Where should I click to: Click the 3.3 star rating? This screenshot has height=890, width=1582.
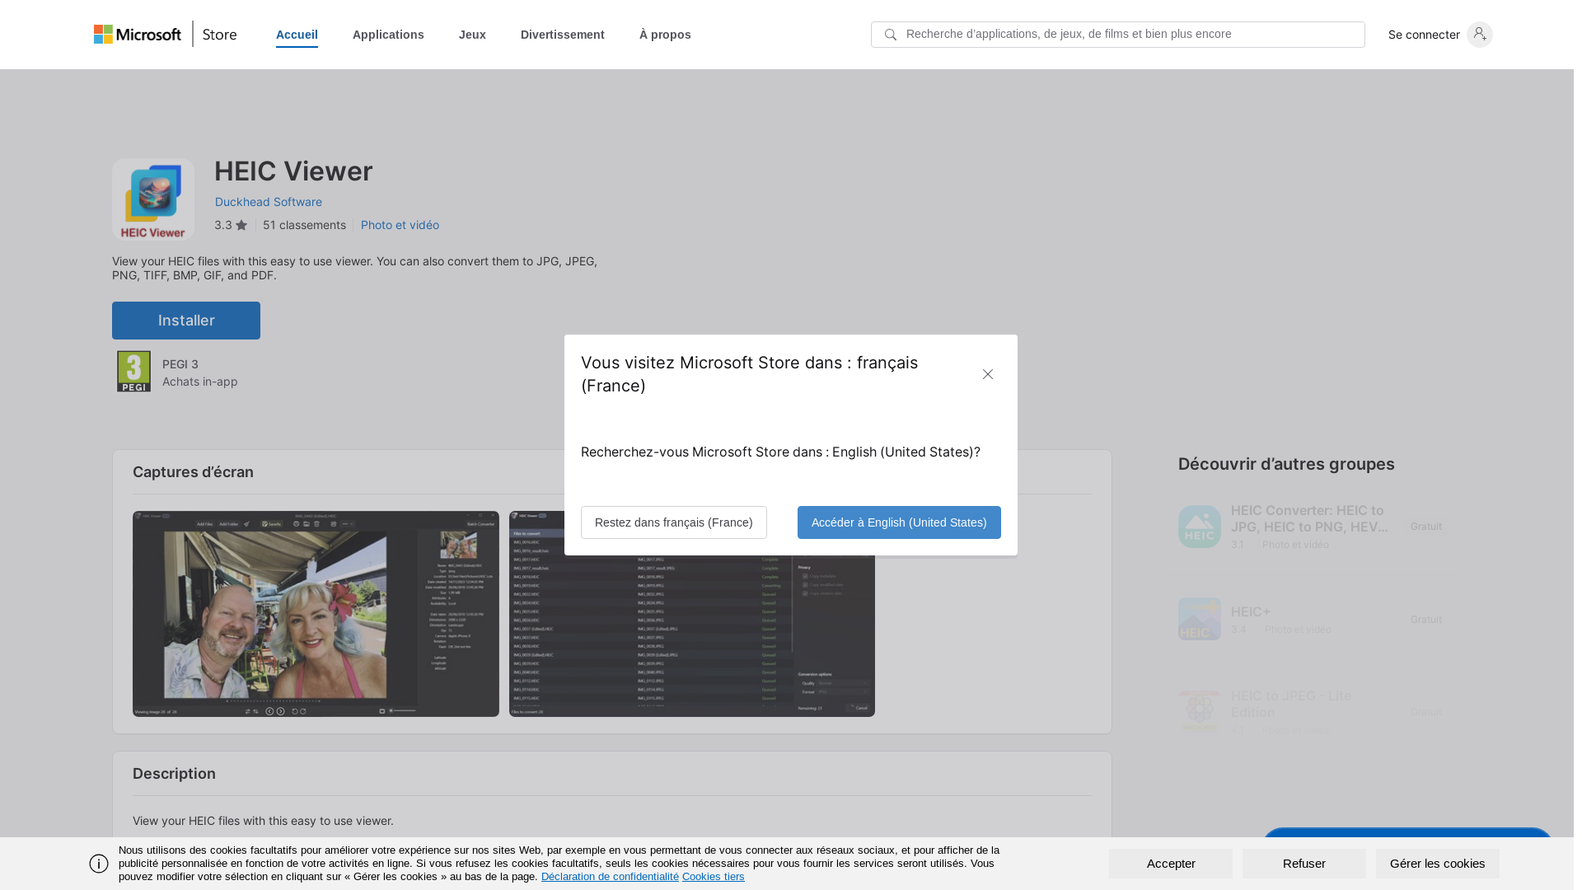231,225
